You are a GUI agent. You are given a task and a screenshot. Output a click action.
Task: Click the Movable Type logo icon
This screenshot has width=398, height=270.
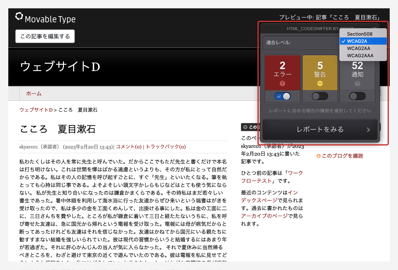pyautogui.click(x=19, y=16)
